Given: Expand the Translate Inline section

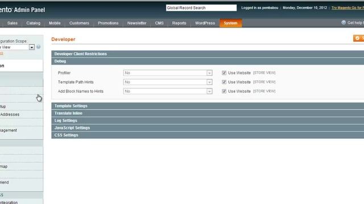Looking at the screenshot, I should coord(208,113).
